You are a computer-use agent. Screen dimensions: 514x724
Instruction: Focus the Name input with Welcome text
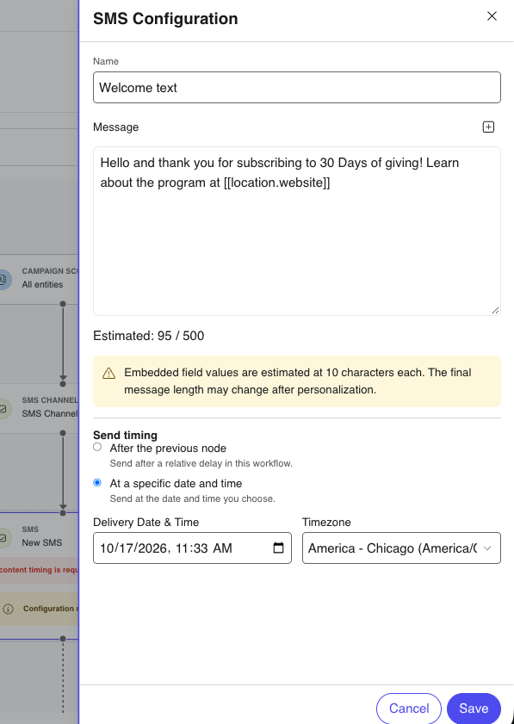[297, 87]
